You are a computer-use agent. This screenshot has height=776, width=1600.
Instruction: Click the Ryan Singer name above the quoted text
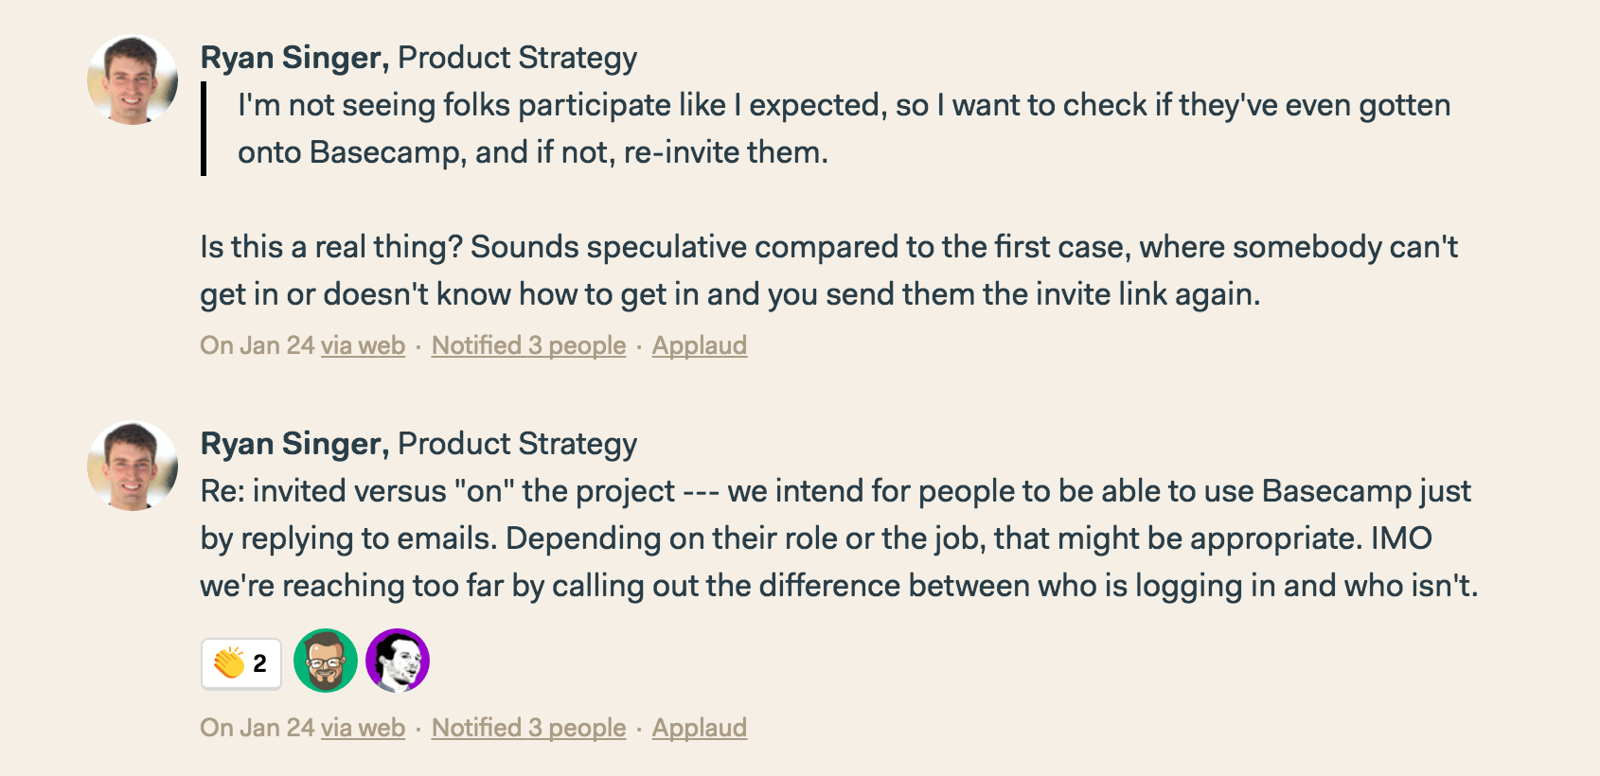coord(294,58)
